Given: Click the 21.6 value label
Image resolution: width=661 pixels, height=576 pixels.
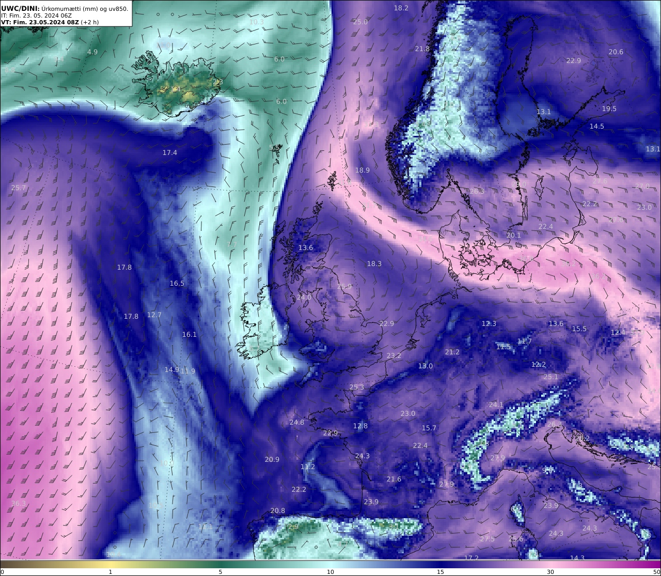Looking at the screenshot, I should [x=394, y=479].
